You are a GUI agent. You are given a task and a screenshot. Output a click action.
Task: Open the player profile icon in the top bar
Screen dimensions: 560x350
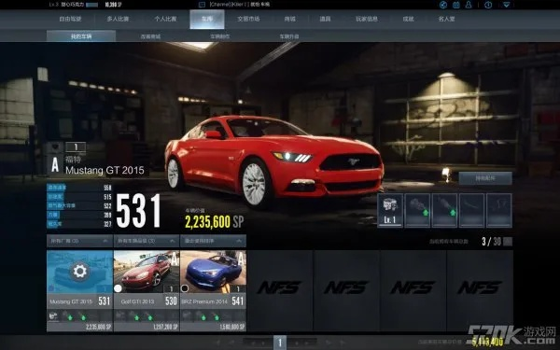[469, 5]
